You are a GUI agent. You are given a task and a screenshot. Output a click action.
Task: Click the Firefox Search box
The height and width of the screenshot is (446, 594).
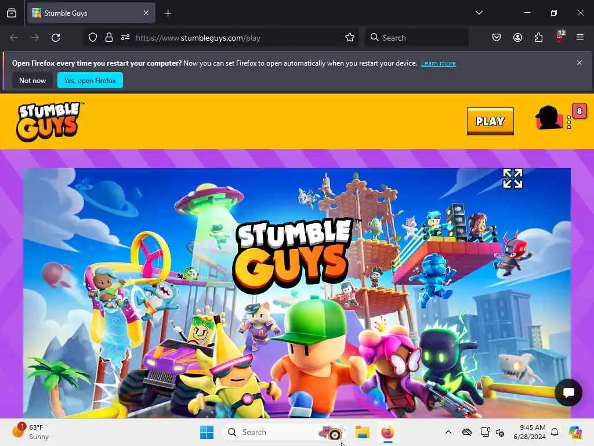416,38
